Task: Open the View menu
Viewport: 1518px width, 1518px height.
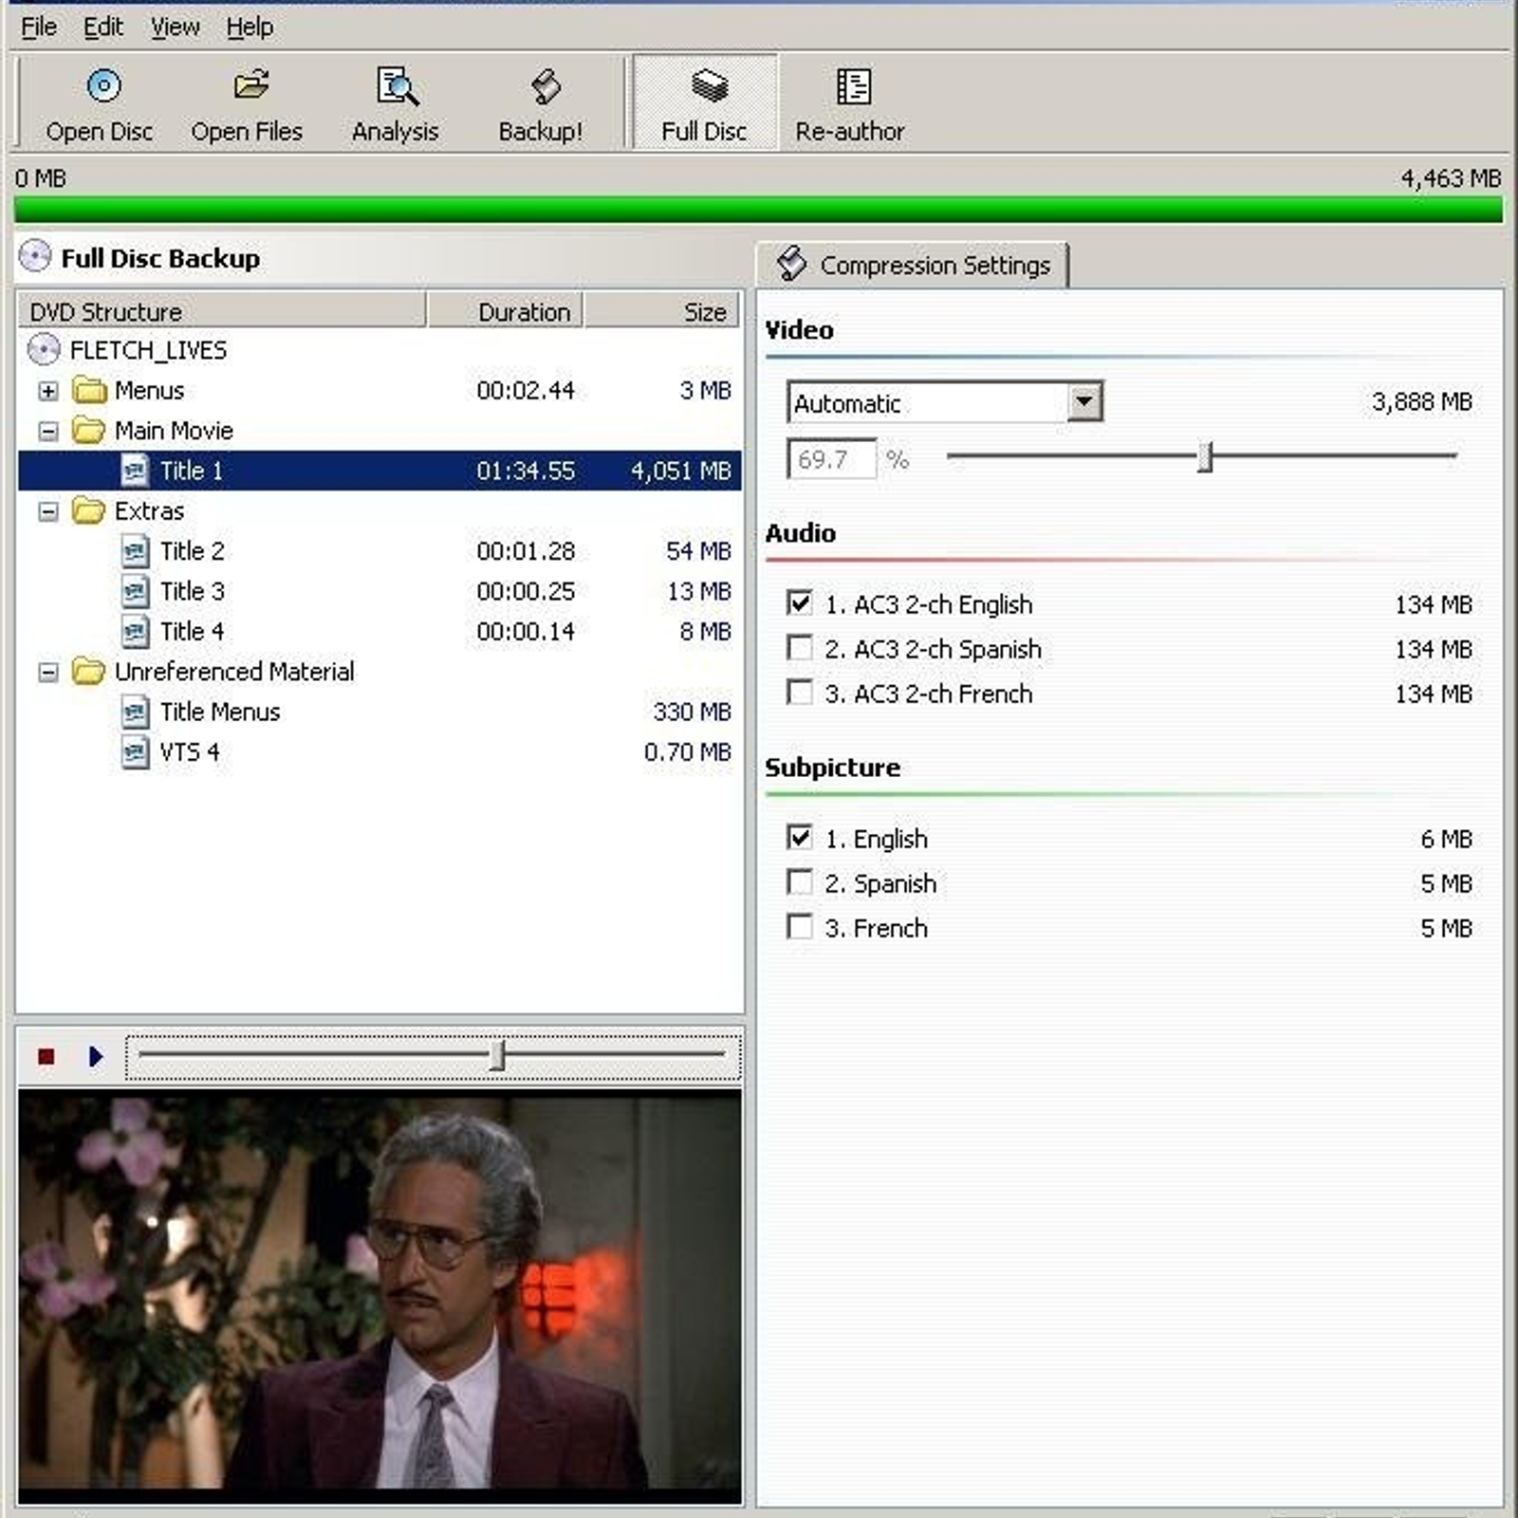Action: (x=176, y=27)
